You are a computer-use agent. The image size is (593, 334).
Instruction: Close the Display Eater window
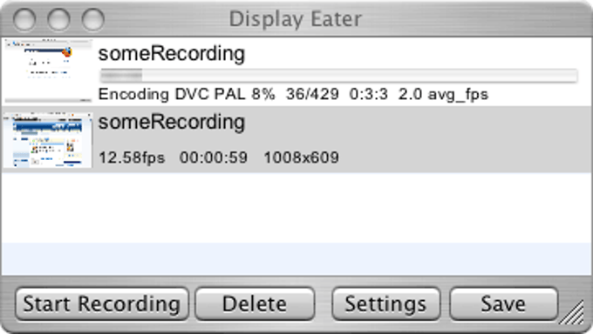24,19
